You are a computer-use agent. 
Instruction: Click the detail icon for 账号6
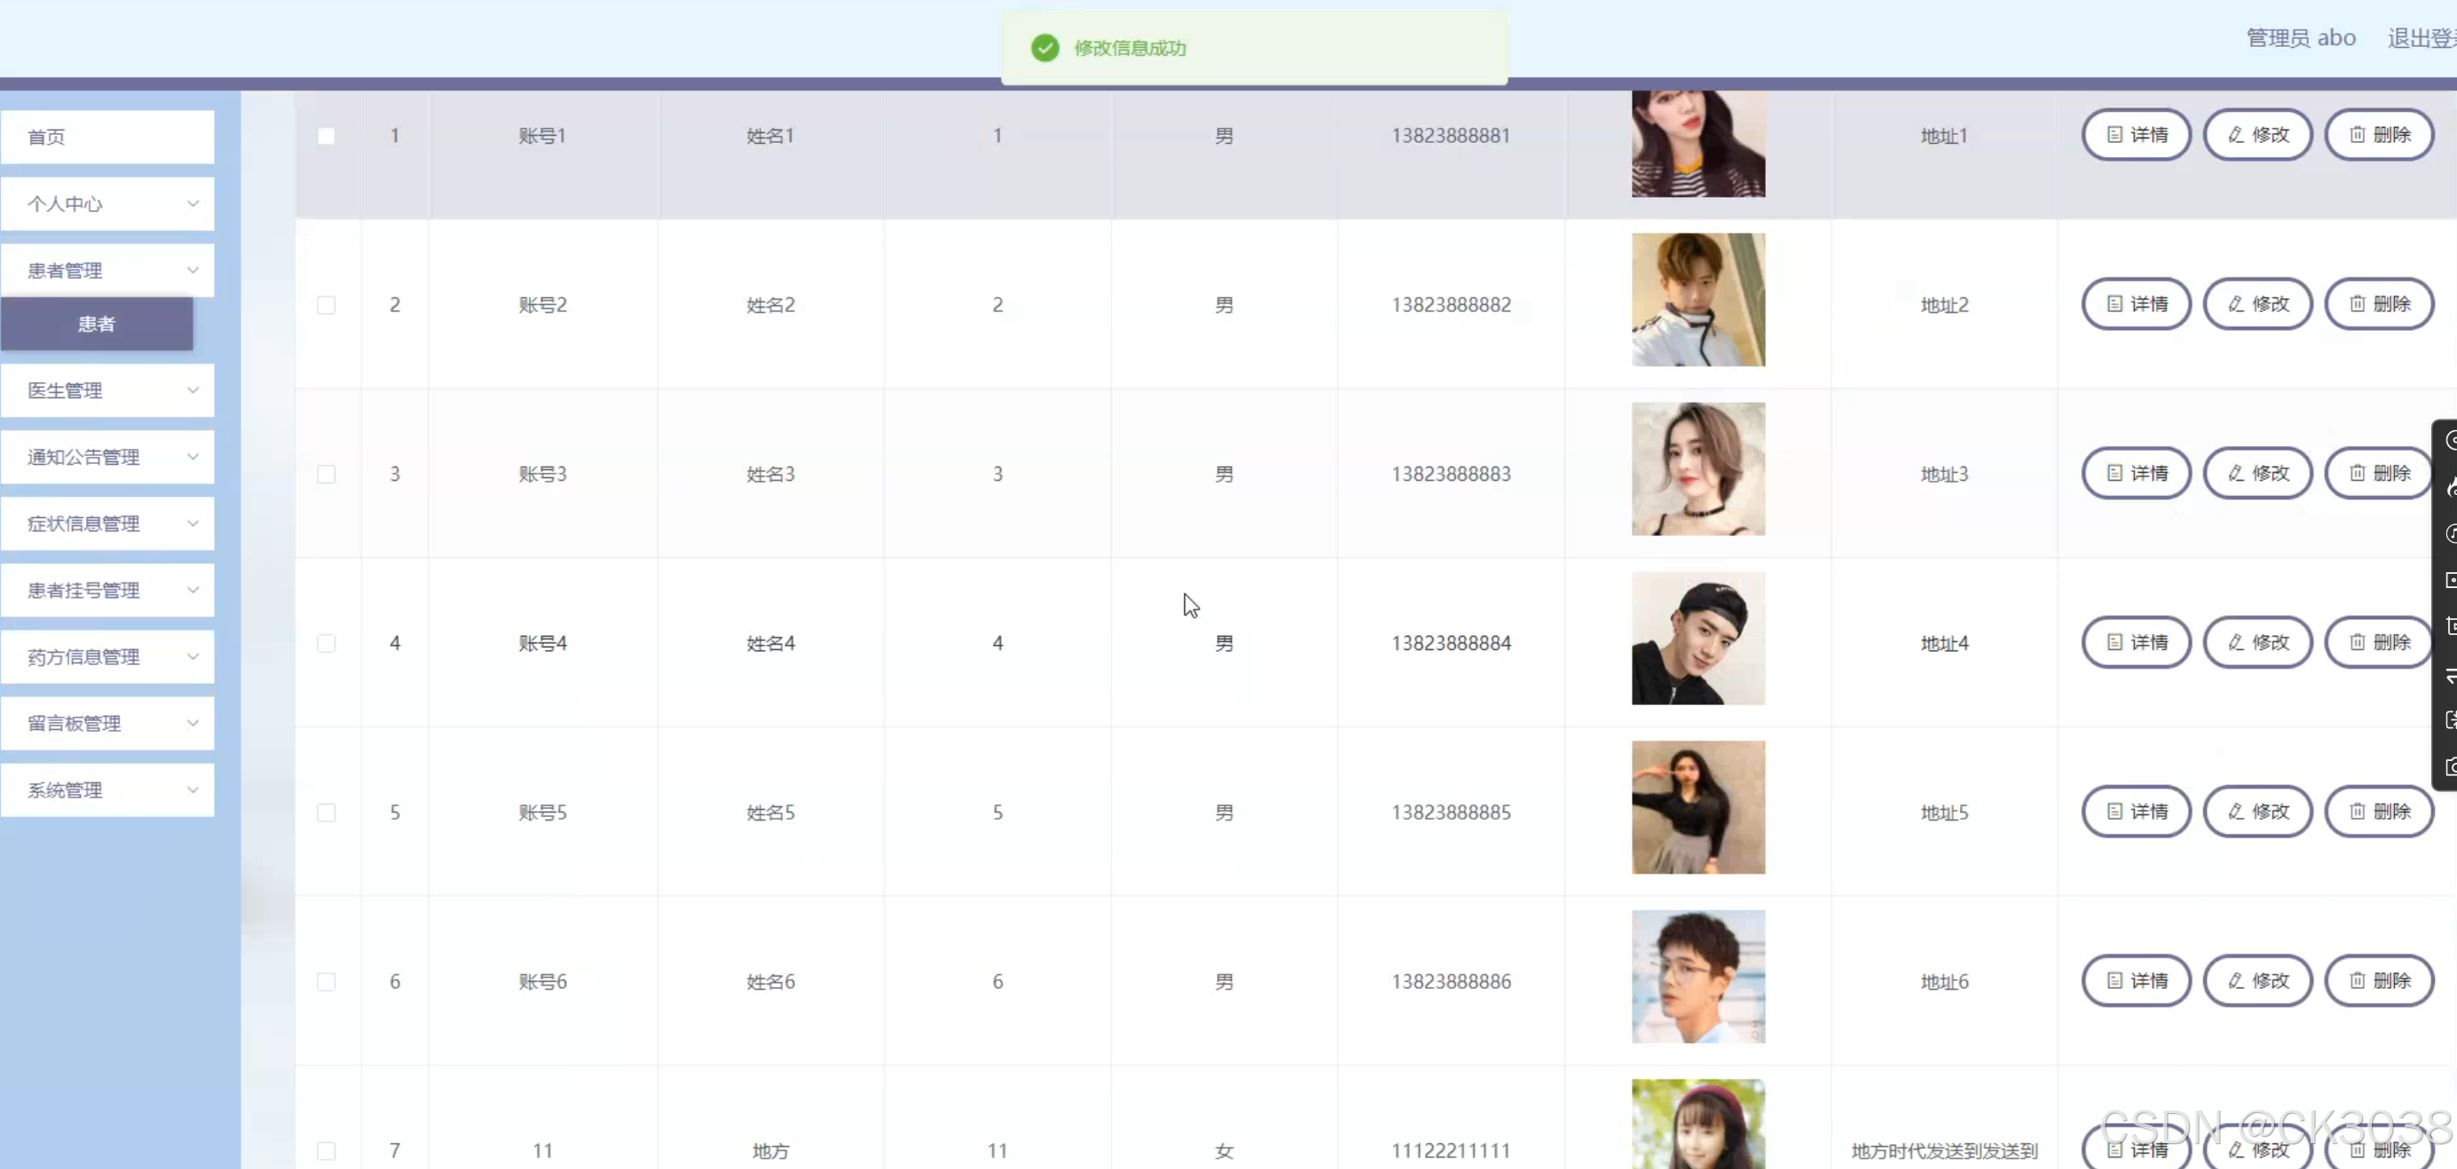point(2114,981)
